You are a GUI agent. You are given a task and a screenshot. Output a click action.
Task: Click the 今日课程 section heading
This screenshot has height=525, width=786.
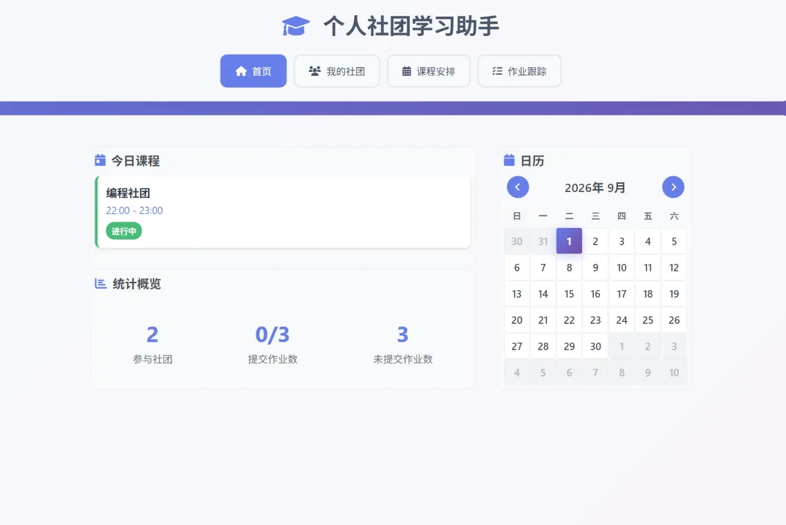(135, 161)
